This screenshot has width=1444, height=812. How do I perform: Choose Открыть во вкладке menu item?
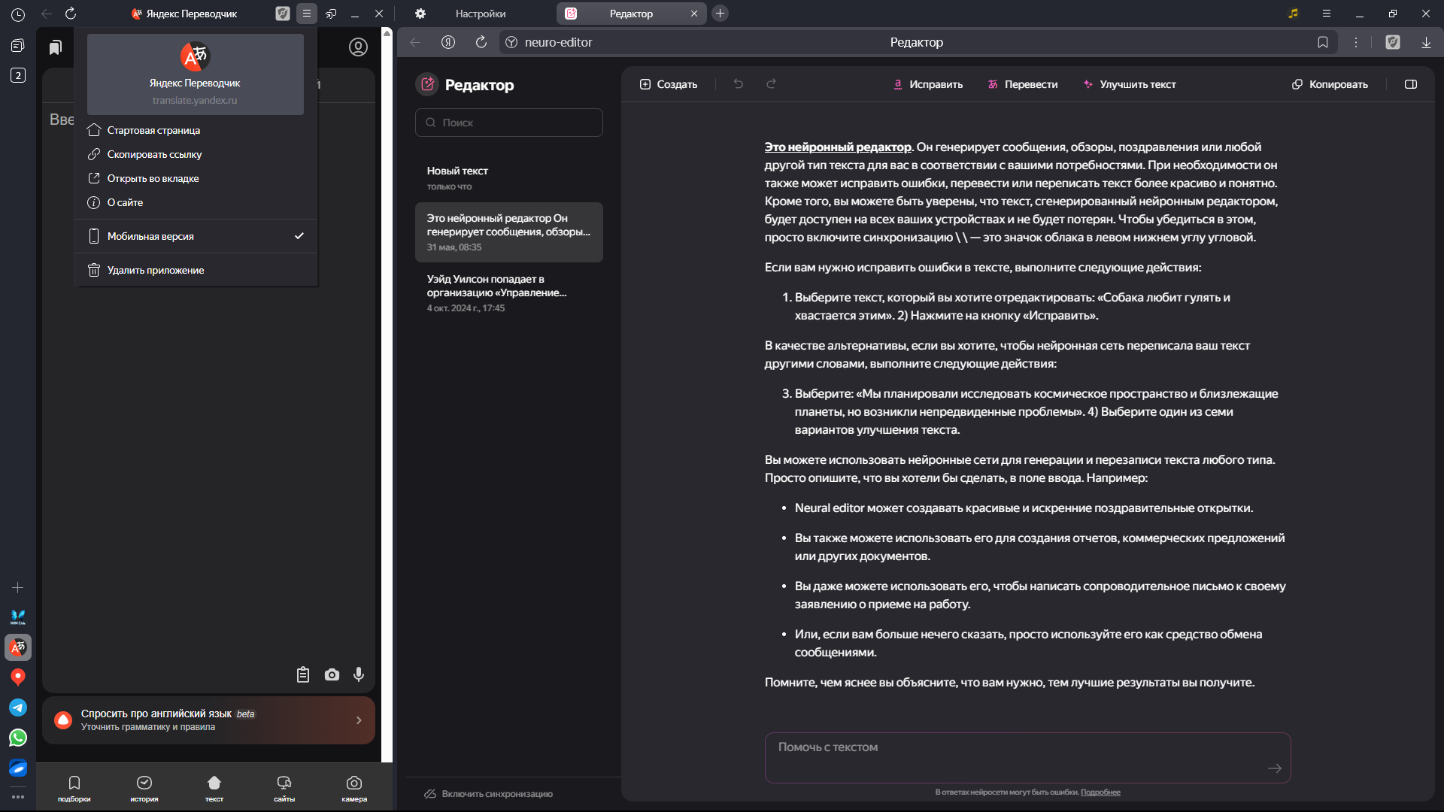point(196,178)
